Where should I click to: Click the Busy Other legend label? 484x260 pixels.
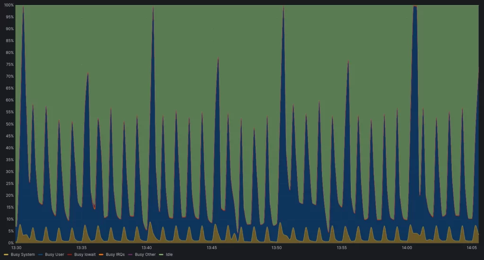click(145, 254)
